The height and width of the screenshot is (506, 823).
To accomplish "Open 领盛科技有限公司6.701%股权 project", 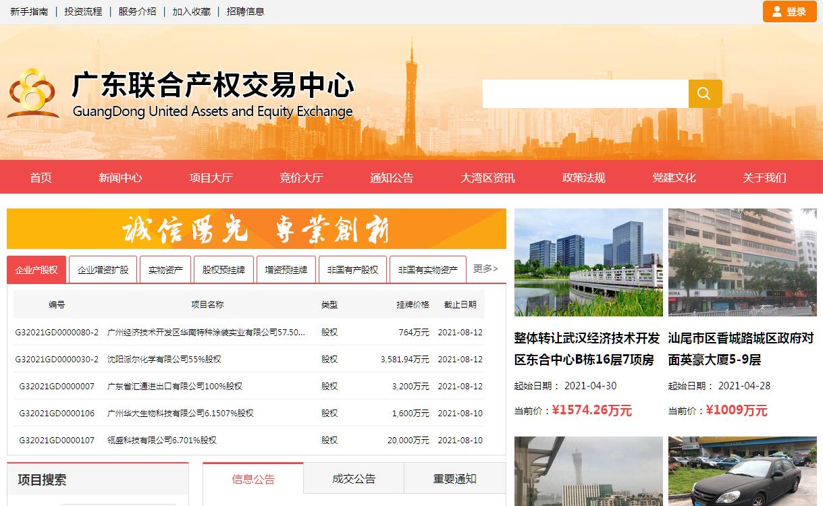I will 162,441.
